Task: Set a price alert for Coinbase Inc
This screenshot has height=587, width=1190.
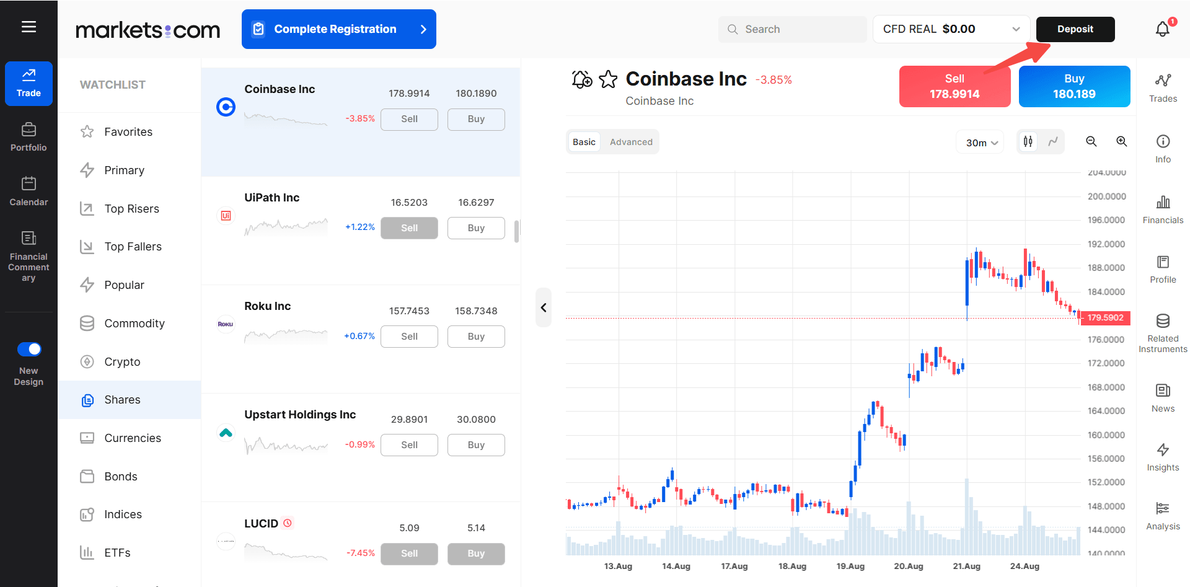Action: (581, 79)
